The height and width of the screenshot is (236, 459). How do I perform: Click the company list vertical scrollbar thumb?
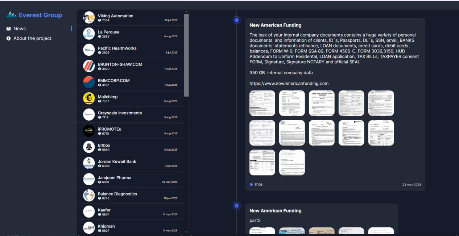click(186, 55)
